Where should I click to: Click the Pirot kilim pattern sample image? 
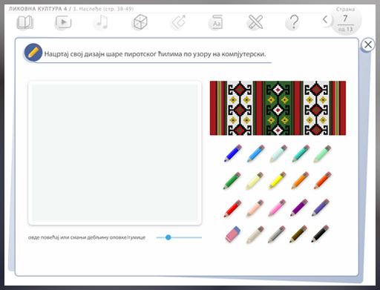[x=278, y=108]
